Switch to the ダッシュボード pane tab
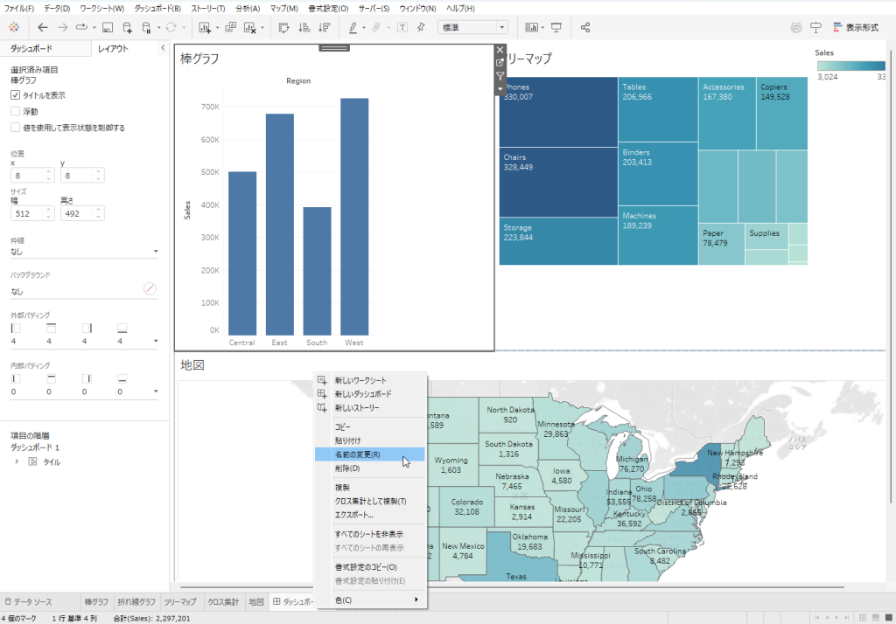 pyautogui.click(x=31, y=49)
